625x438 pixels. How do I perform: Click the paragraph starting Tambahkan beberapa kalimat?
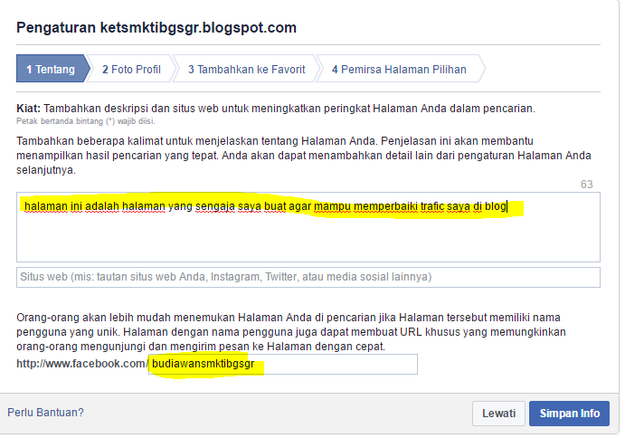[x=304, y=156]
